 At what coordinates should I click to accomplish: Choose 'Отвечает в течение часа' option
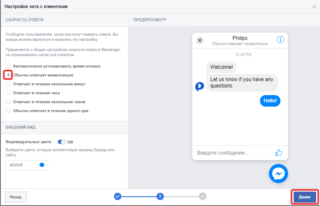[9, 93]
